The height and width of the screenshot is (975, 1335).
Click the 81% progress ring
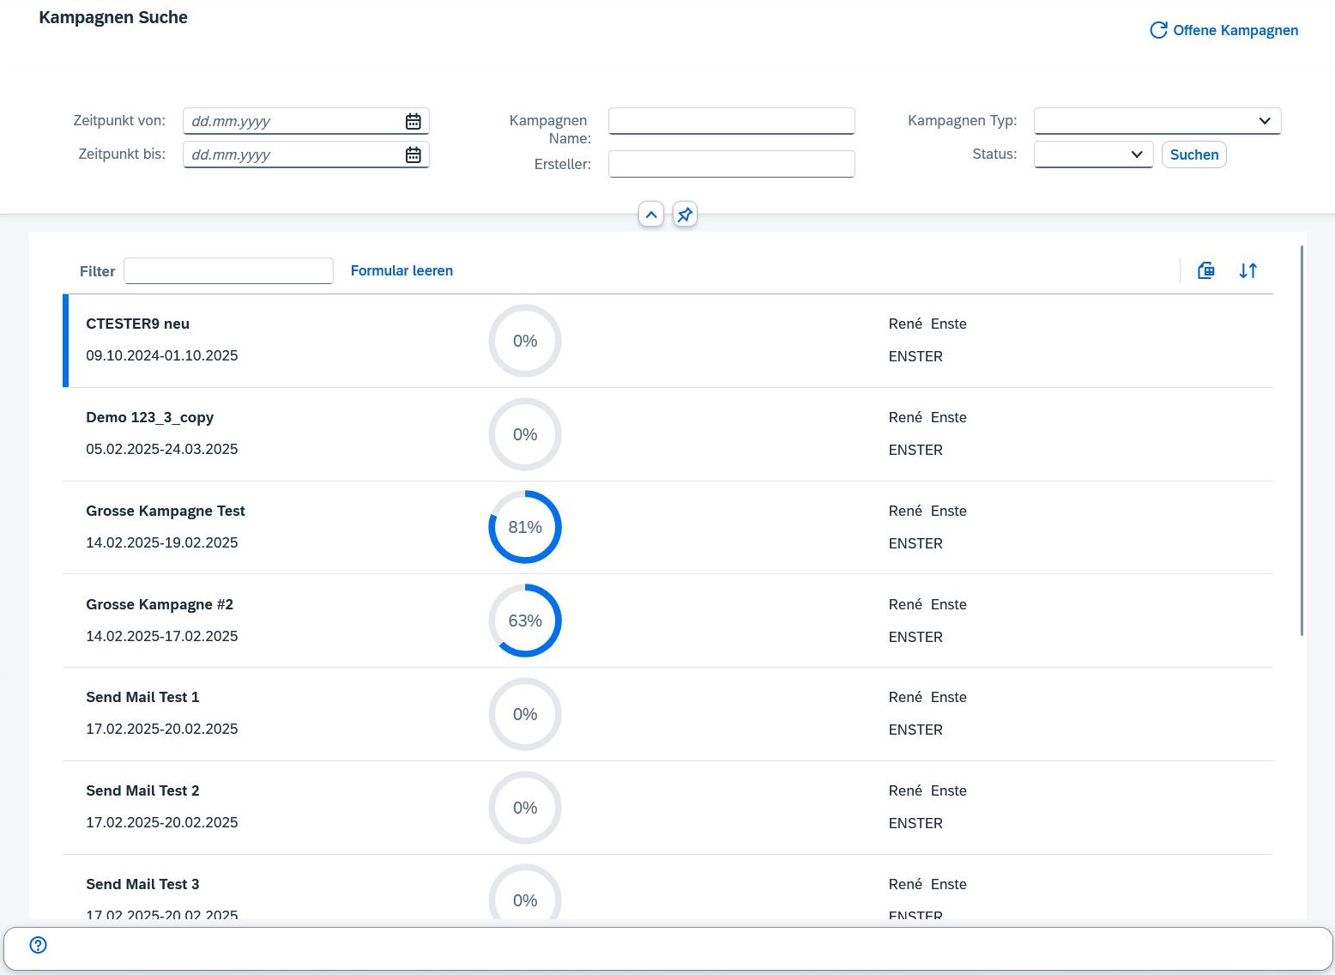tap(525, 527)
